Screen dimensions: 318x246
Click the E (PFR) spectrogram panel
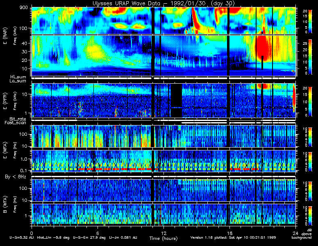click(164, 100)
